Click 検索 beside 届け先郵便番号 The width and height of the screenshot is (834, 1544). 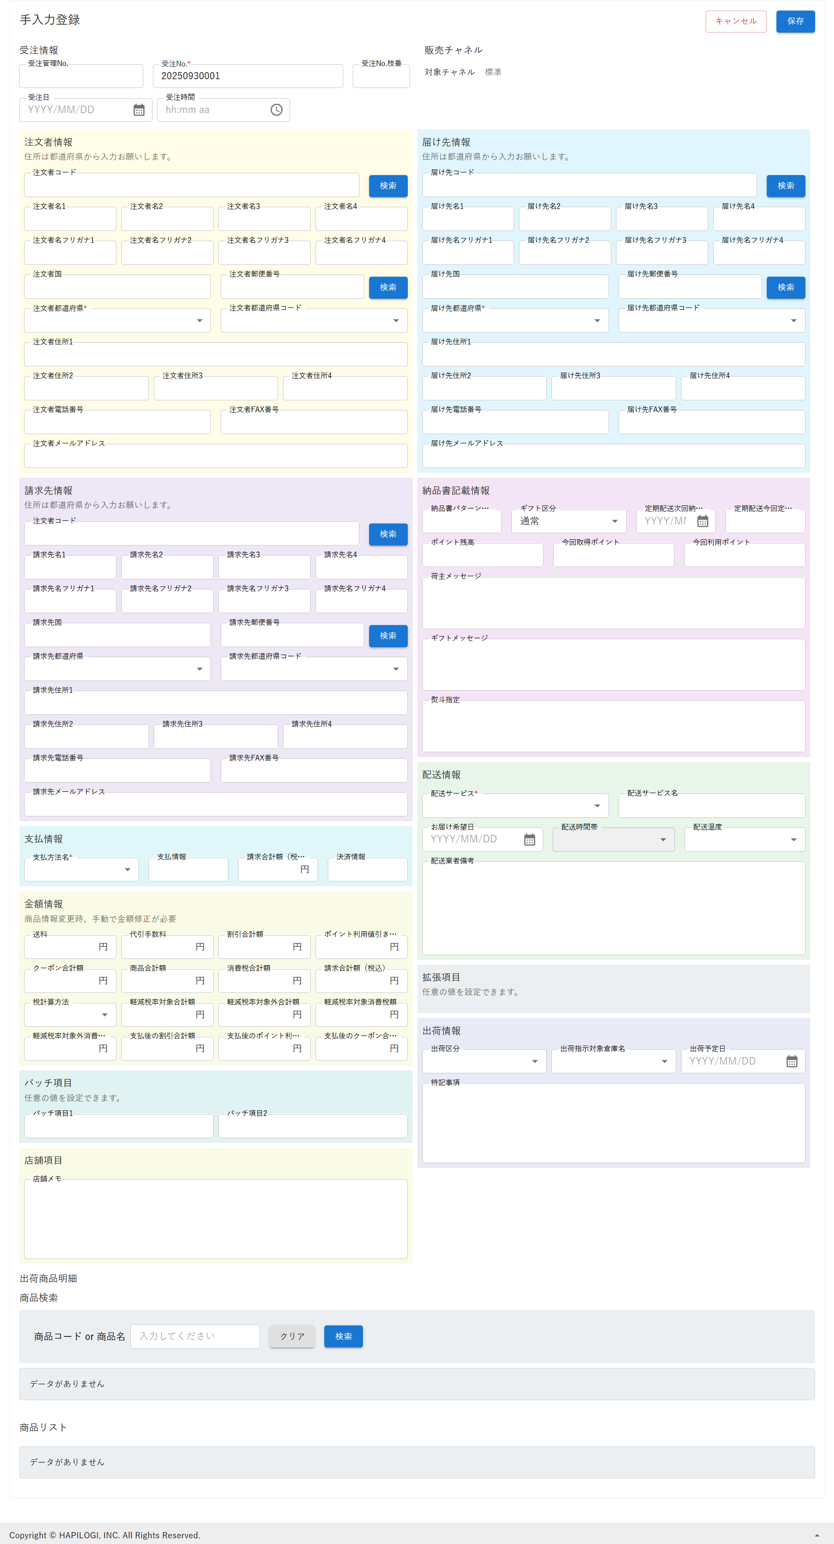[x=785, y=288]
